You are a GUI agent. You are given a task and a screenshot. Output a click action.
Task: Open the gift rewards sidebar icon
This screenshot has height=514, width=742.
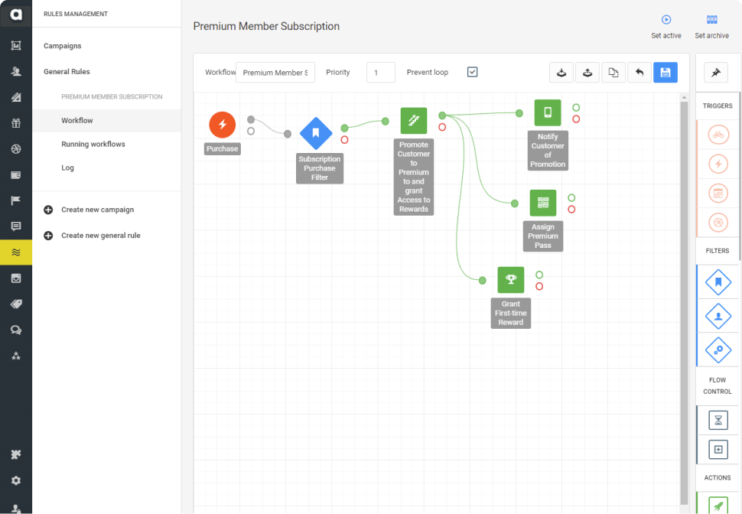16,123
